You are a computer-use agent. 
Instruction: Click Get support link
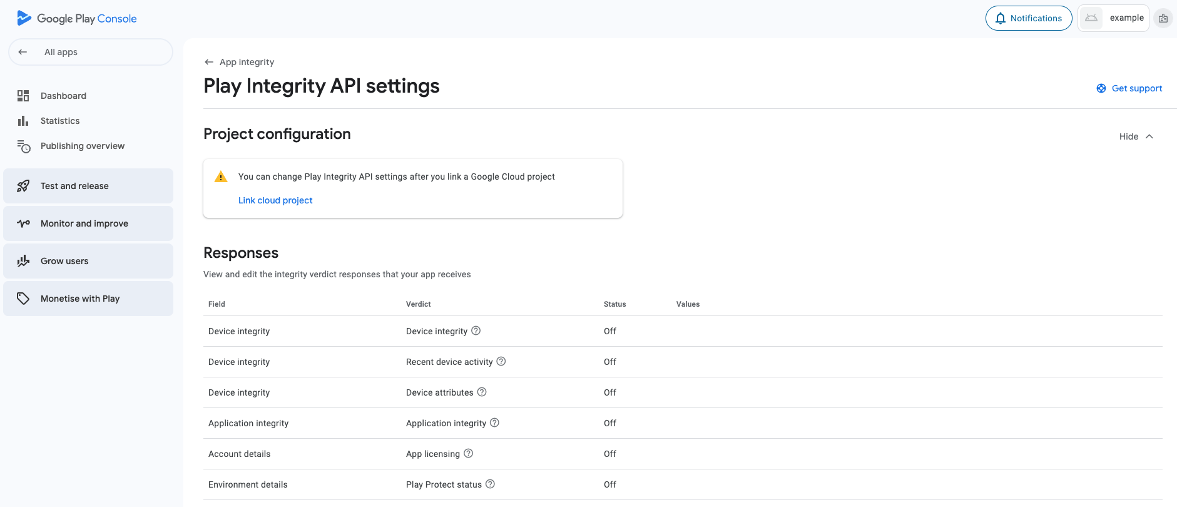1129,88
